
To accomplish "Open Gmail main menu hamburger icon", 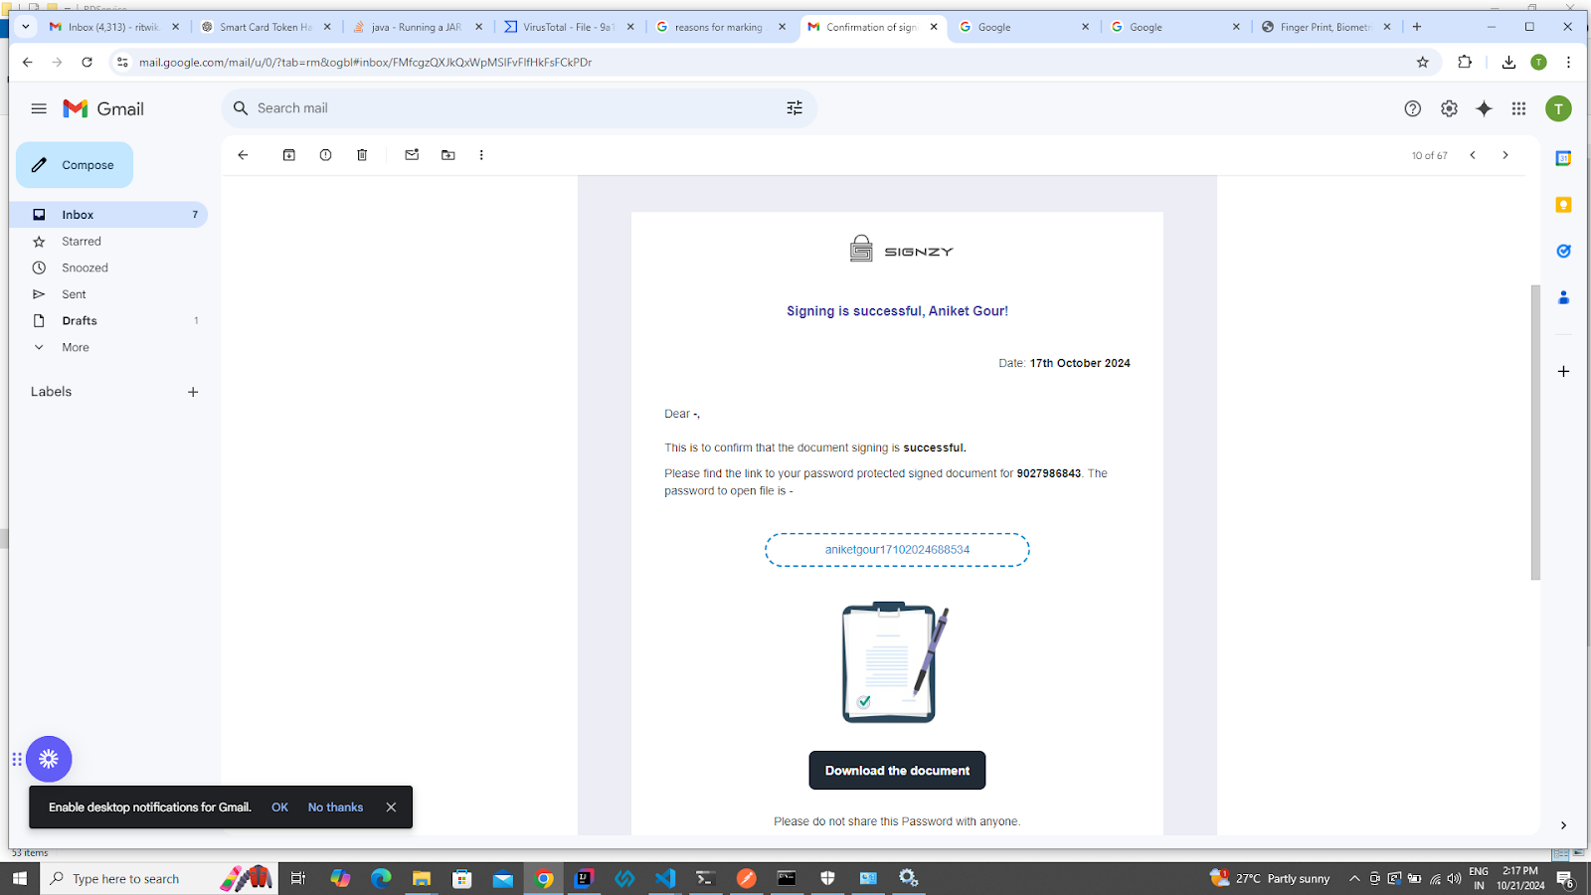I will 39,108.
